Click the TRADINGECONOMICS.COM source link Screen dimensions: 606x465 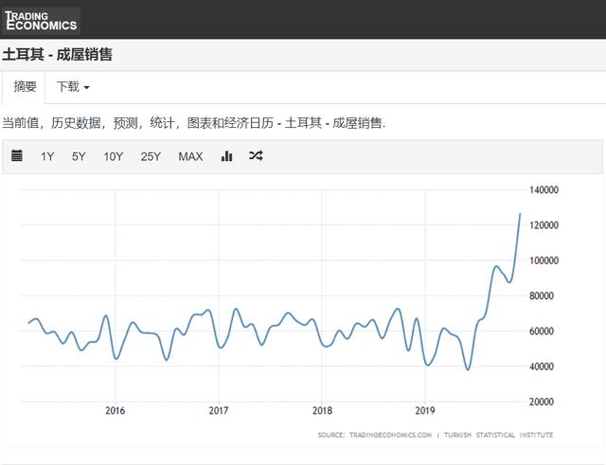pos(390,435)
